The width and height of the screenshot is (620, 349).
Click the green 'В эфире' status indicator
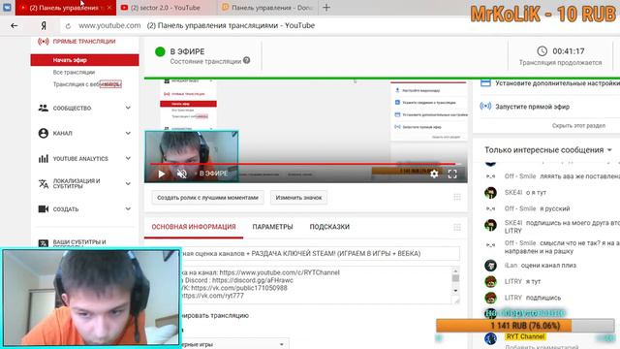tap(160, 51)
